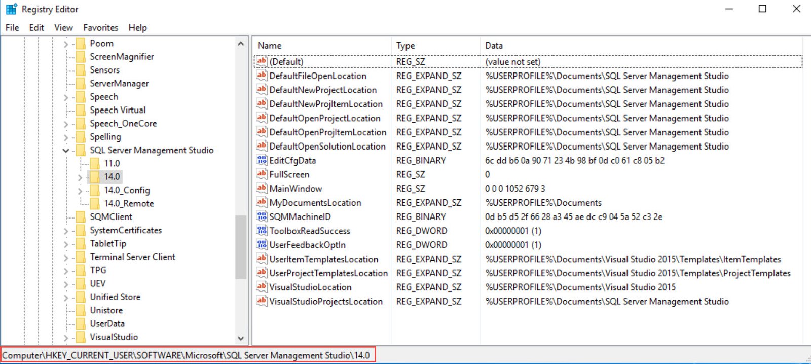
Task: Open the View menu
Action: tap(63, 27)
